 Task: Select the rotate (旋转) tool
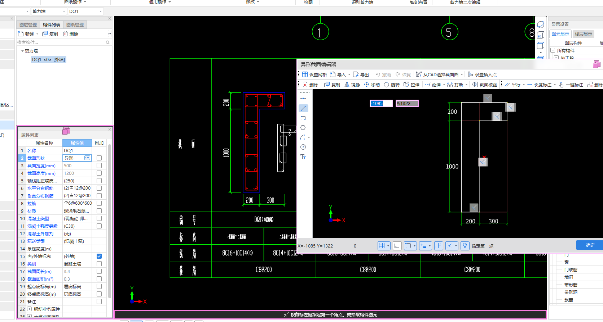pyautogui.click(x=392, y=85)
